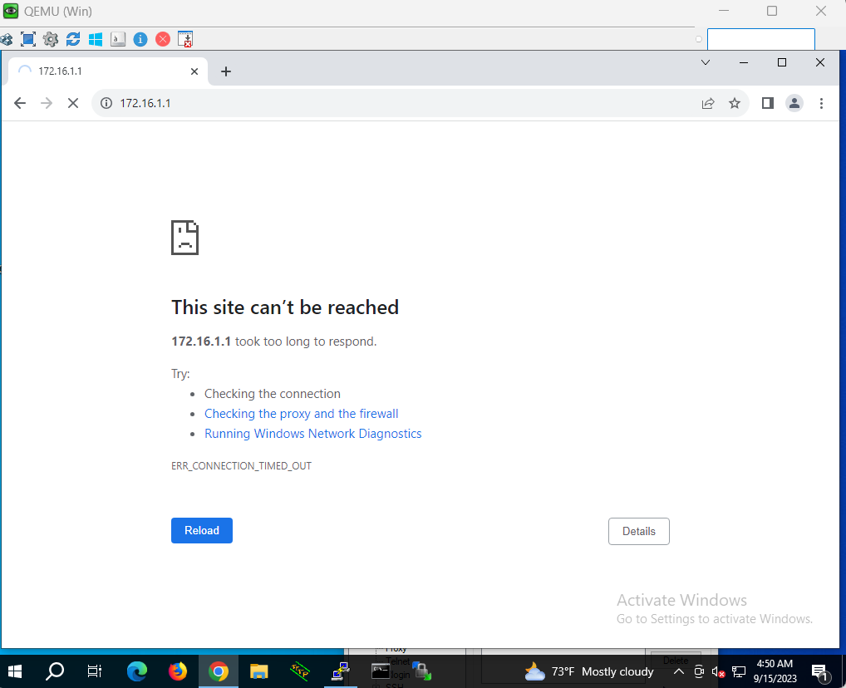Viewport: 846px width, 688px height.
Task: Click the blue refresh arrows icon in QEMU toolbar
Action: (x=73, y=39)
